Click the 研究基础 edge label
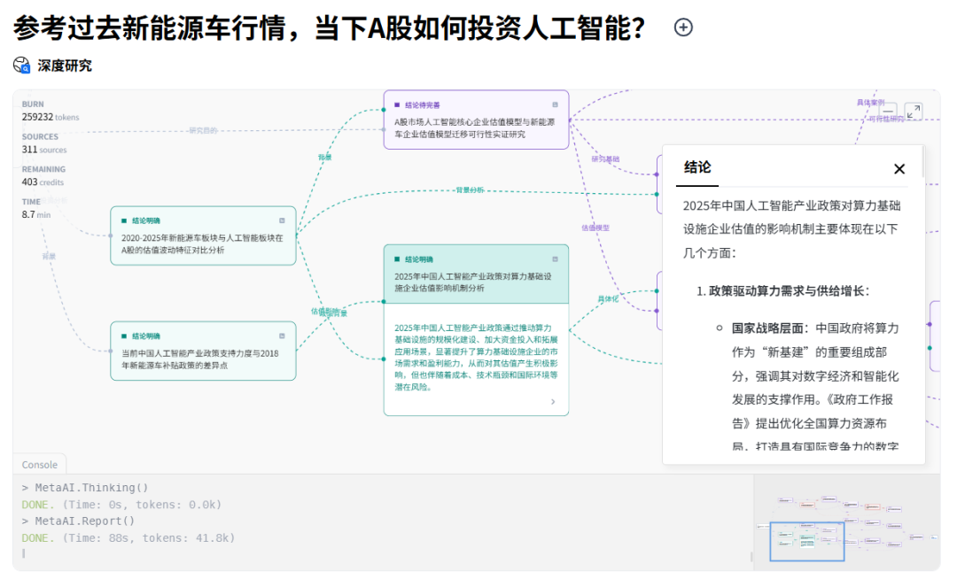The image size is (957, 579). click(x=605, y=159)
